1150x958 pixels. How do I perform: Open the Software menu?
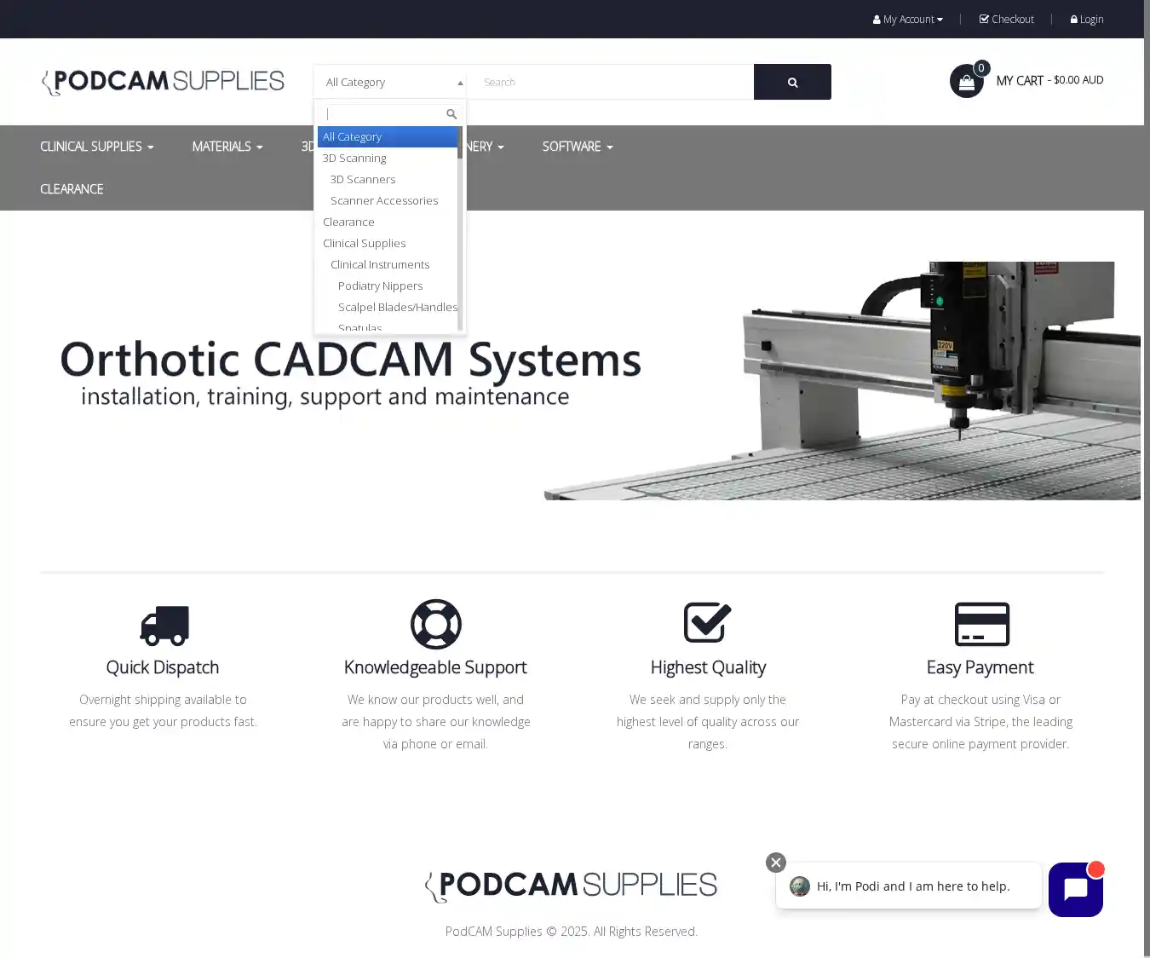click(x=577, y=147)
